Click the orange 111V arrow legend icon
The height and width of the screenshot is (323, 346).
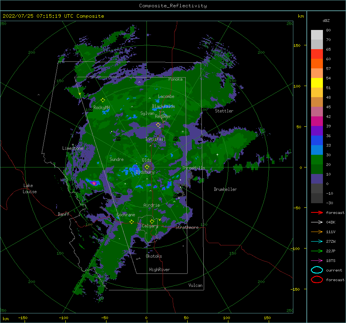click(x=317, y=232)
